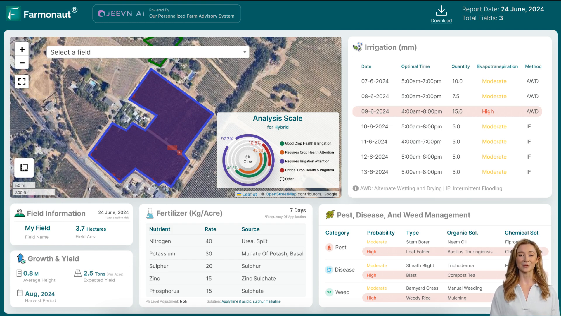Open the irrigation method AWD info expander
This screenshot has height=316, width=561.
tap(355, 188)
